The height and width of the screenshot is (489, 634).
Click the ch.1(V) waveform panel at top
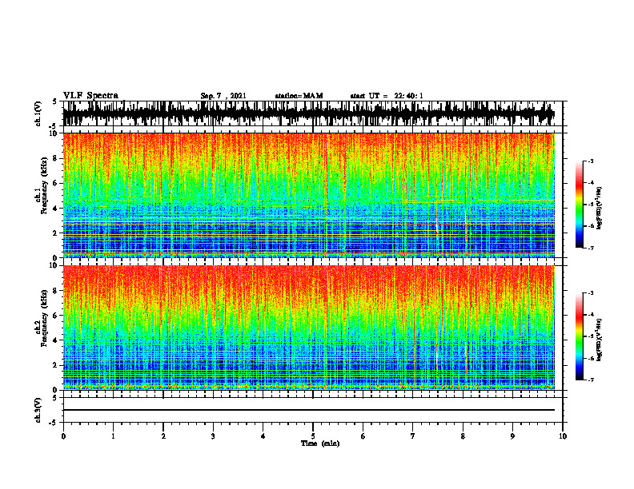click(x=313, y=113)
